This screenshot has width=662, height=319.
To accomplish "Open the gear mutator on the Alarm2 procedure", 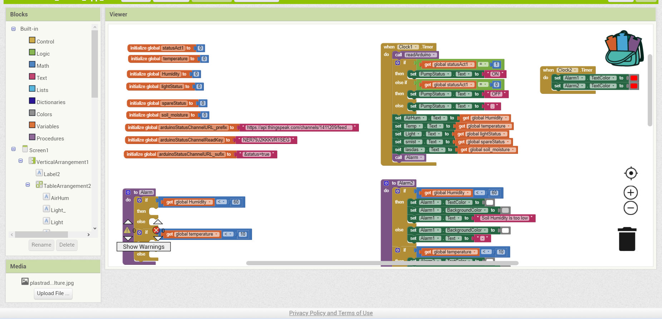I will (386, 183).
